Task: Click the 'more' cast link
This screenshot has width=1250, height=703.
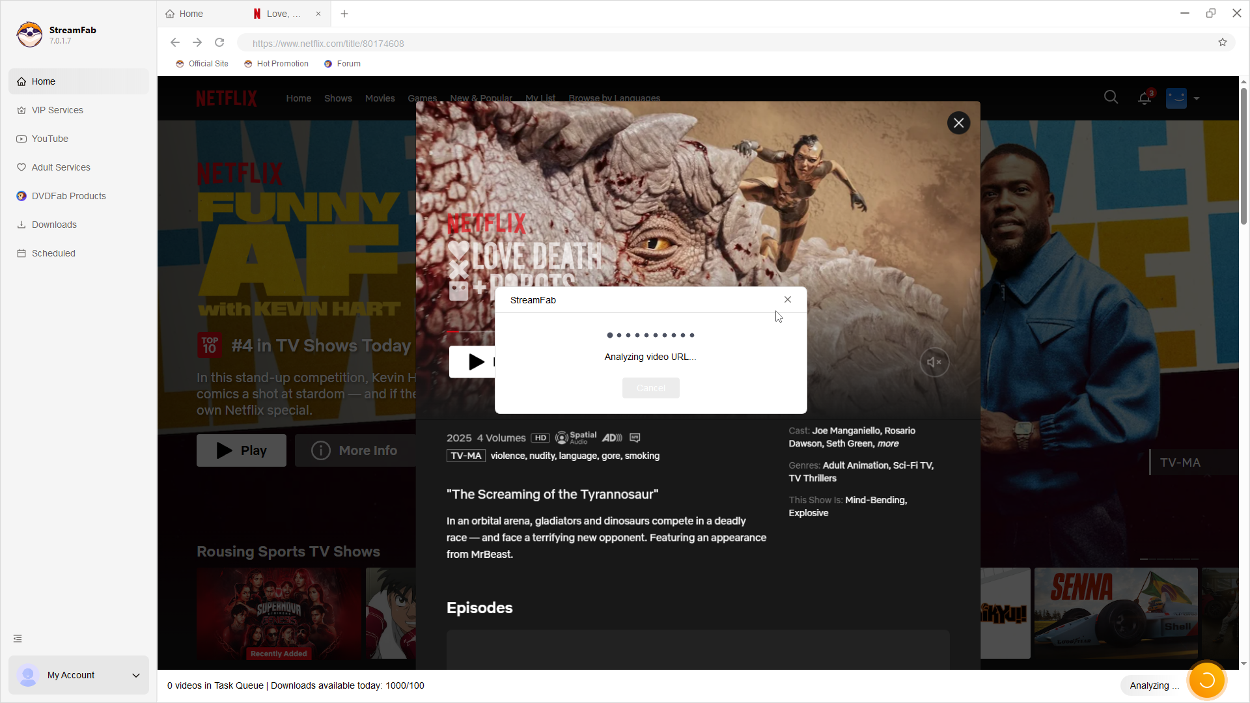Action: point(888,443)
